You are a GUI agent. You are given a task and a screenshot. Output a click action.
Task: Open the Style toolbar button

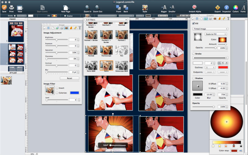(145, 7)
